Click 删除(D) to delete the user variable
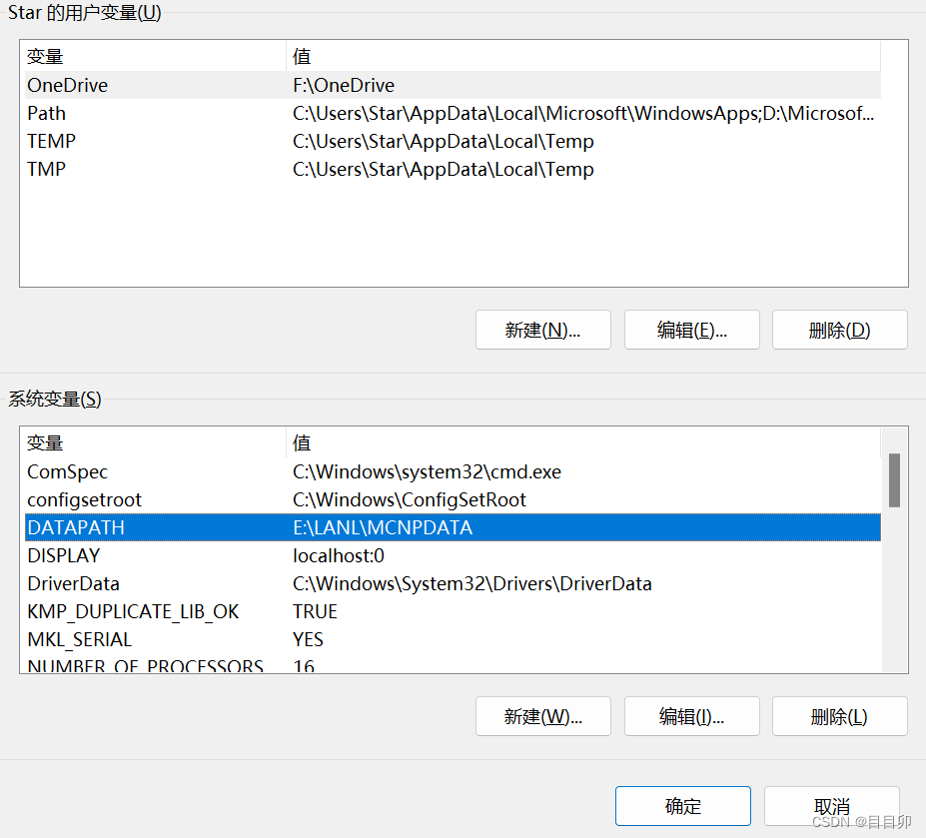Screen dimensions: 926x838 (839, 330)
